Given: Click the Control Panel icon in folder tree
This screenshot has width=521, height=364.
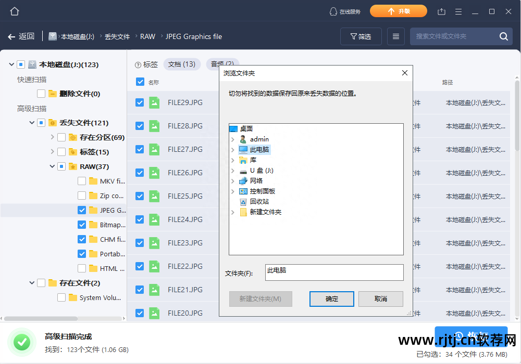Looking at the screenshot, I should point(243,191).
